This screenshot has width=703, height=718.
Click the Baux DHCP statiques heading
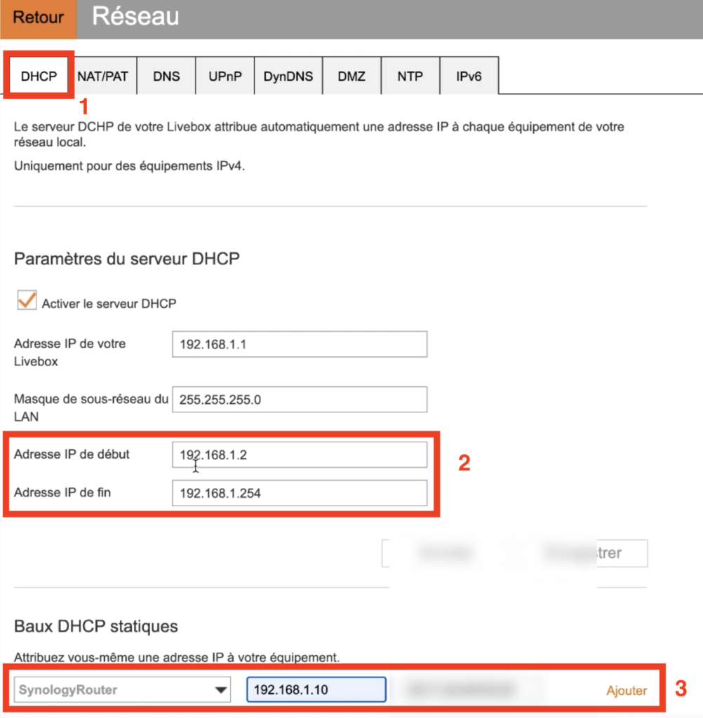click(x=96, y=626)
